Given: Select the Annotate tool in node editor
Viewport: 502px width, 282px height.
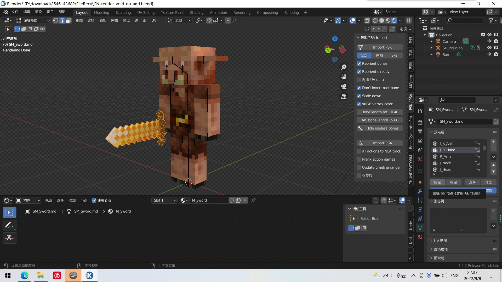Looking at the screenshot, I should pyautogui.click(x=9, y=225).
